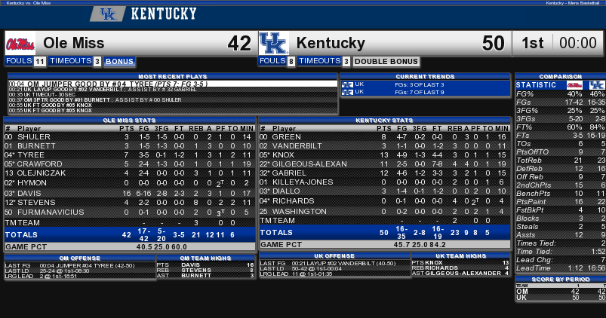606x318 pixels.
Task: Select the KNOX row in Kentucky stats
Action: 385,154
